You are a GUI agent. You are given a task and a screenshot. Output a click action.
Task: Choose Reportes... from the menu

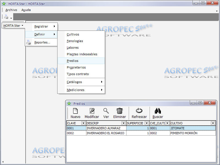[41, 42]
